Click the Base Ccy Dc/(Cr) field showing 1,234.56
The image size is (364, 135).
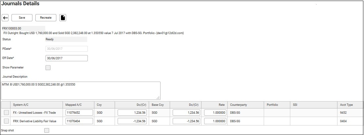(x=186, y=113)
